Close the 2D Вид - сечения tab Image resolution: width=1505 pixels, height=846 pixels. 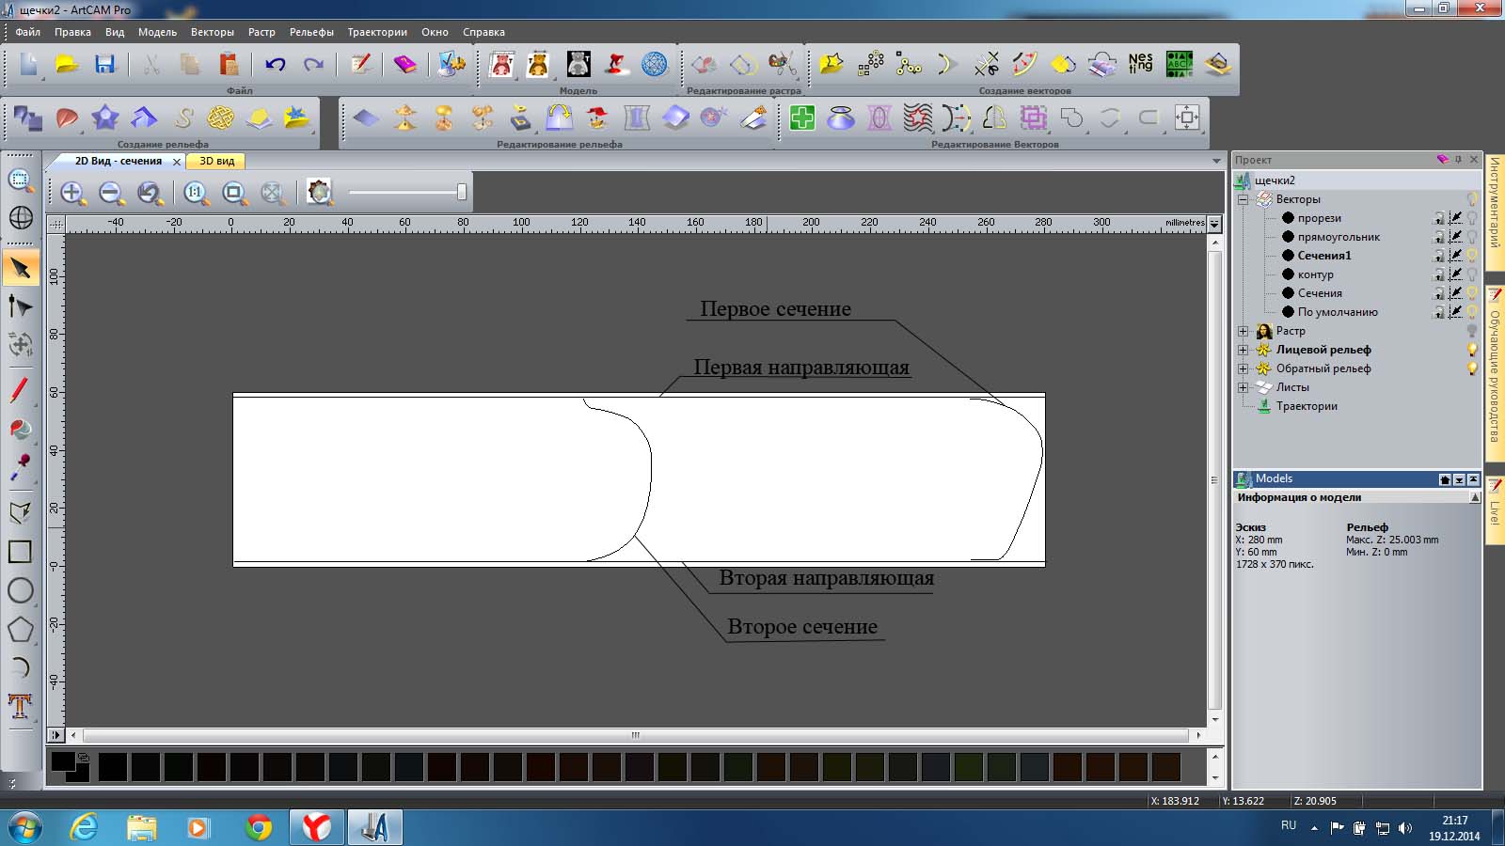pos(176,162)
